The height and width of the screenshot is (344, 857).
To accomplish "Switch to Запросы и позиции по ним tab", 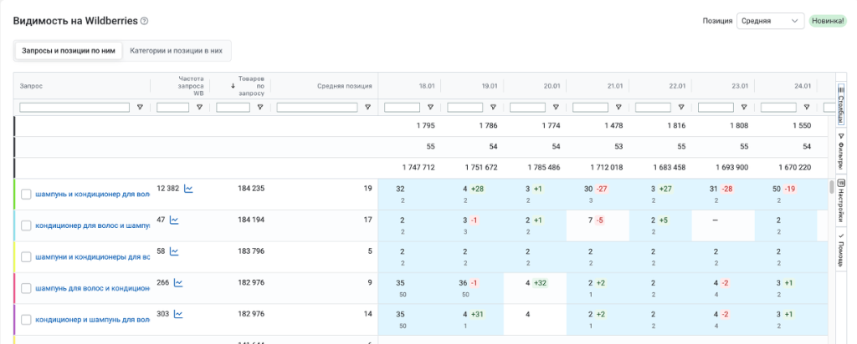I will pyautogui.click(x=69, y=51).
